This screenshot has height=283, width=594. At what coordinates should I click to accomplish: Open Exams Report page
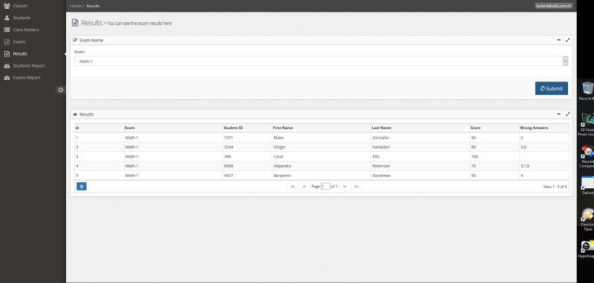coord(27,78)
